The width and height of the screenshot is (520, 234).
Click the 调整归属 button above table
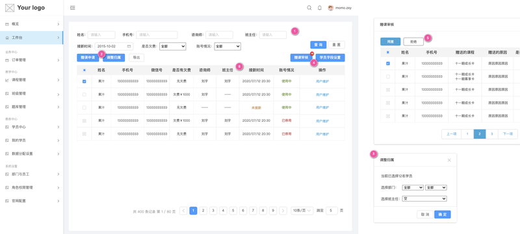click(x=114, y=58)
